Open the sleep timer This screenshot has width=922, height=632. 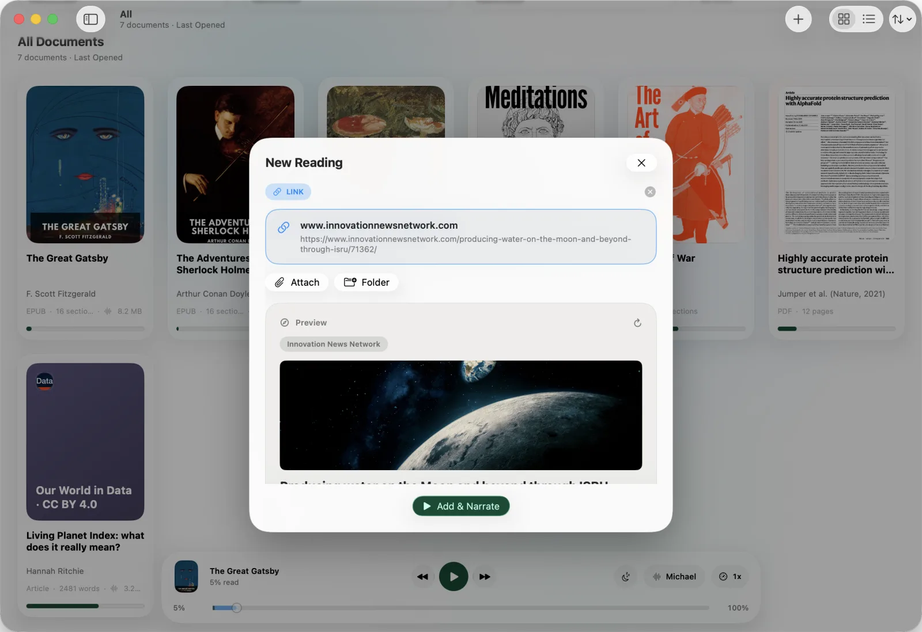click(x=626, y=577)
